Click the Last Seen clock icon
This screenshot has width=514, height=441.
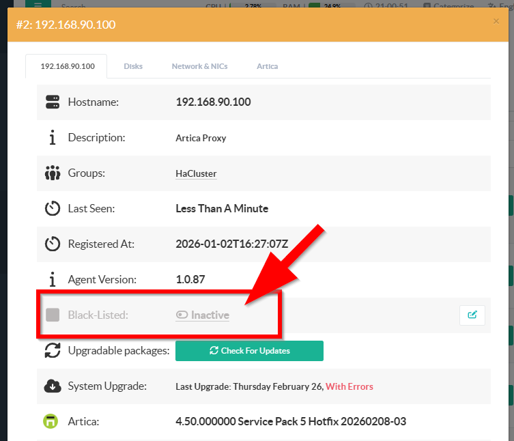tap(53, 209)
